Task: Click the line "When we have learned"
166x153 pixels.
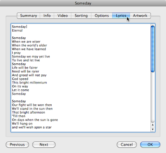Action: 29,49
